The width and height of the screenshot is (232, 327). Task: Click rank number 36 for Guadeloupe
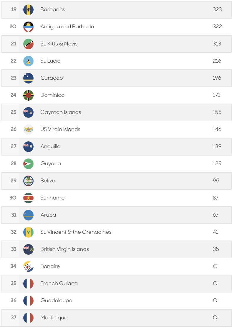click(x=14, y=300)
